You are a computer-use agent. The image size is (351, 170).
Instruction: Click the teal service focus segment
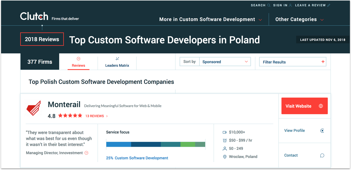click(171, 144)
